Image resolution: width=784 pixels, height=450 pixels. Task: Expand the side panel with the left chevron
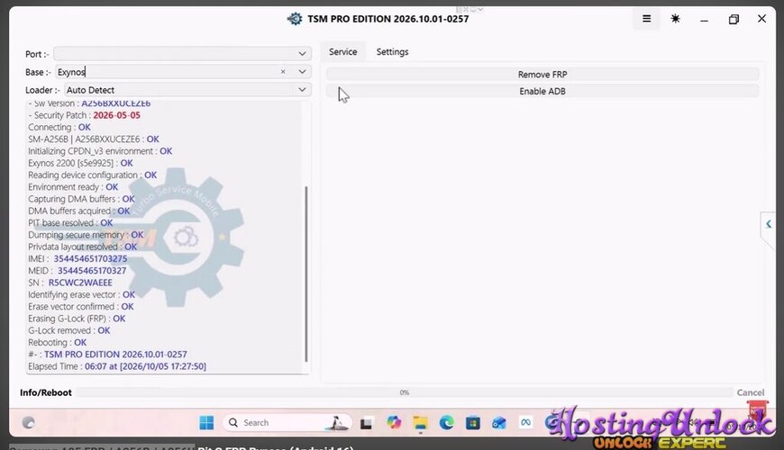click(769, 224)
